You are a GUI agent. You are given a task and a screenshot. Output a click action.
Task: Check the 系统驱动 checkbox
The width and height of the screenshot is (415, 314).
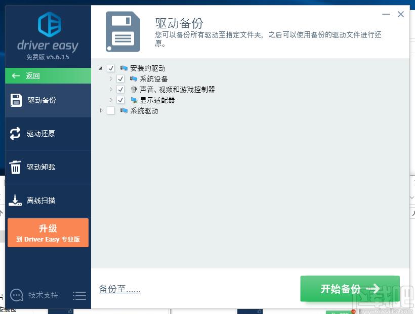click(111, 111)
